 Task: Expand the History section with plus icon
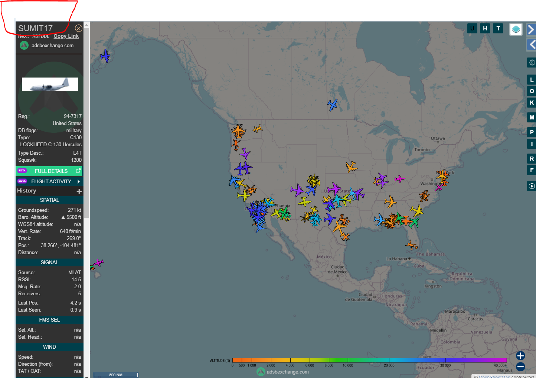click(x=79, y=191)
